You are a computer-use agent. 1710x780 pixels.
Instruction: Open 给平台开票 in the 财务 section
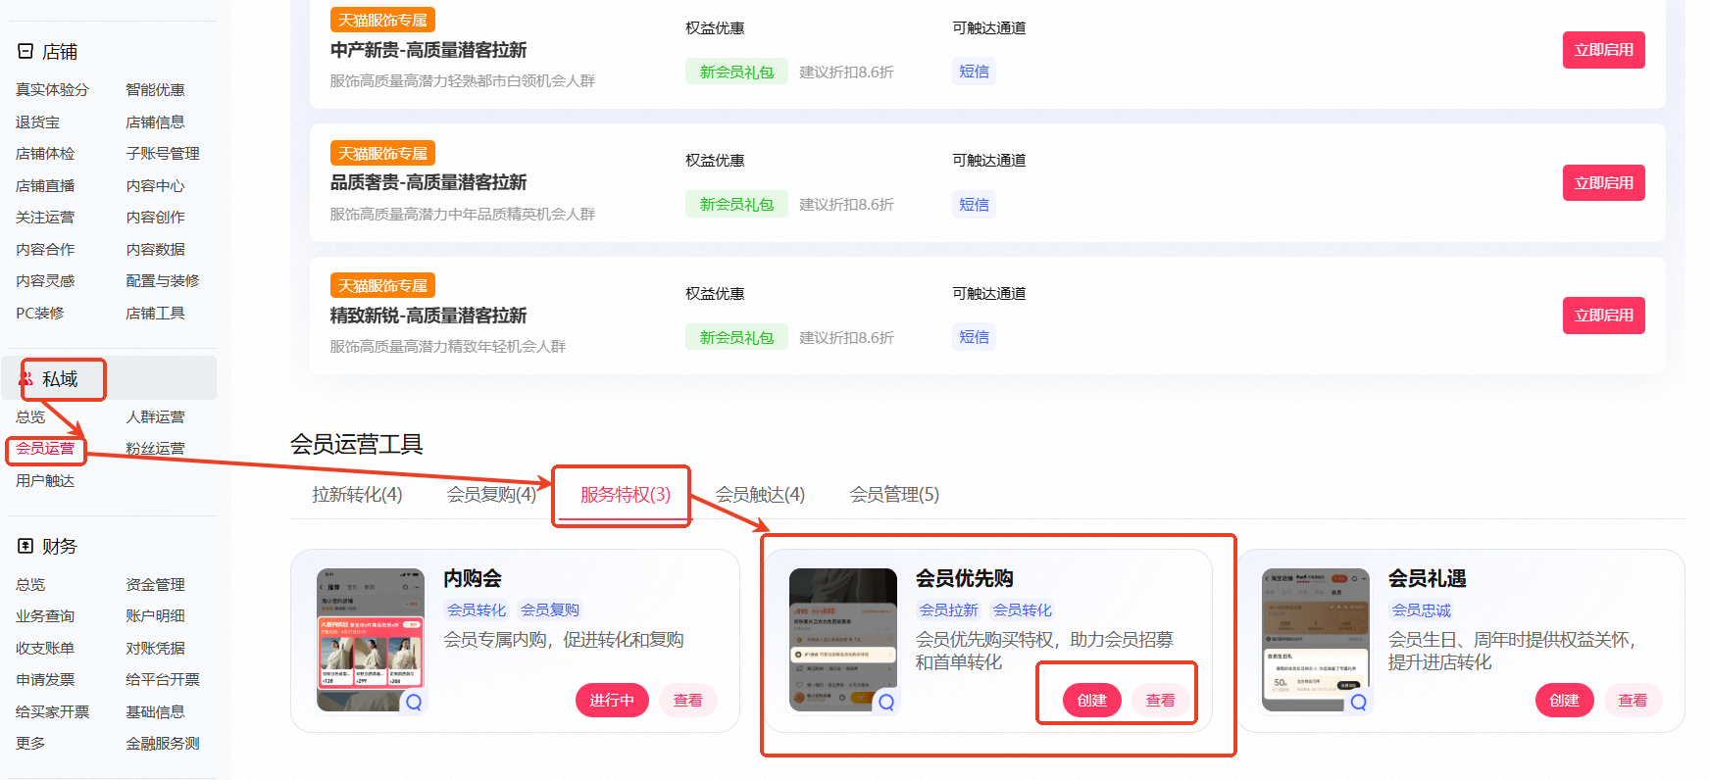coord(163,679)
